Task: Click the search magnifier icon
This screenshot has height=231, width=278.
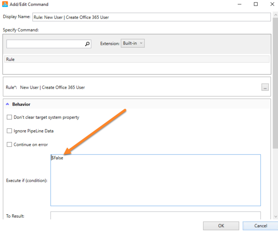Action: pyautogui.click(x=87, y=44)
